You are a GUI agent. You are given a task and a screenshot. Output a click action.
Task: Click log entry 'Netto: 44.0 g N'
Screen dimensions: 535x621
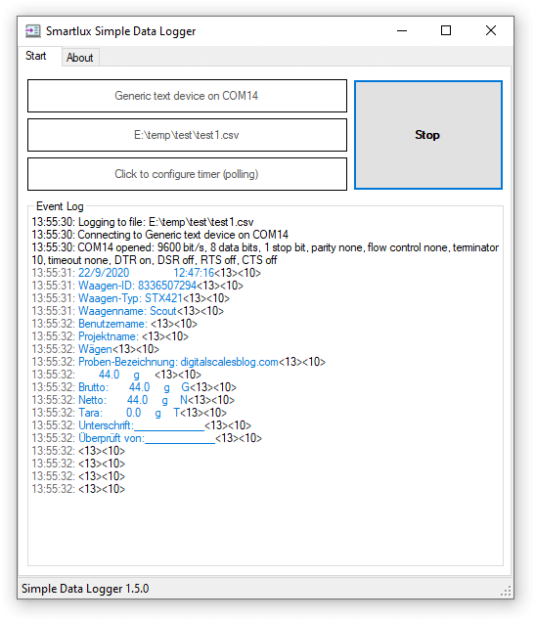coord(133,400)
